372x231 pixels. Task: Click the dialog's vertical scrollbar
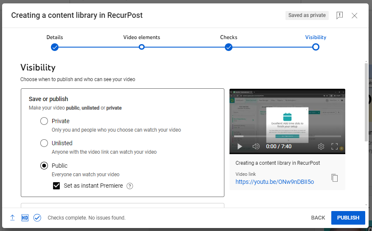[366, 102]
